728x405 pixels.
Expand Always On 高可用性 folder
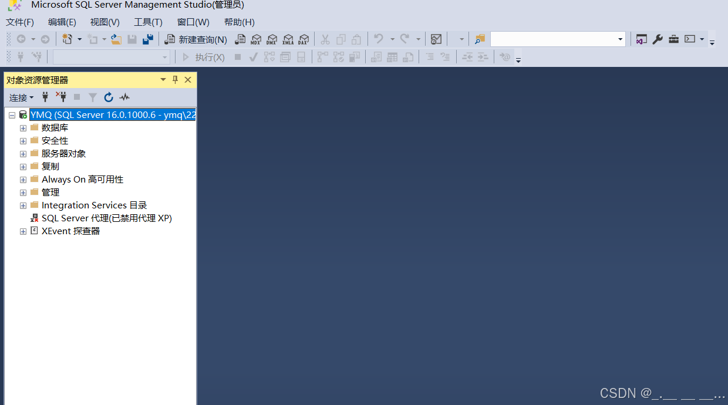pyautogui.click(x=23, y=180)
